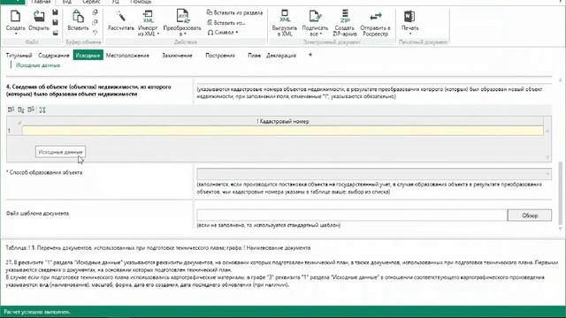
Task: Go to Заключение section tab
Action: point(177,55)
